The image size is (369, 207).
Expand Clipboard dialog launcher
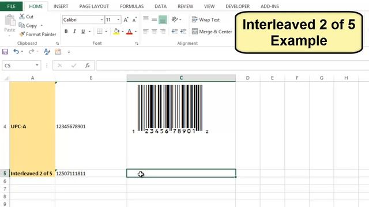[57, 44]
